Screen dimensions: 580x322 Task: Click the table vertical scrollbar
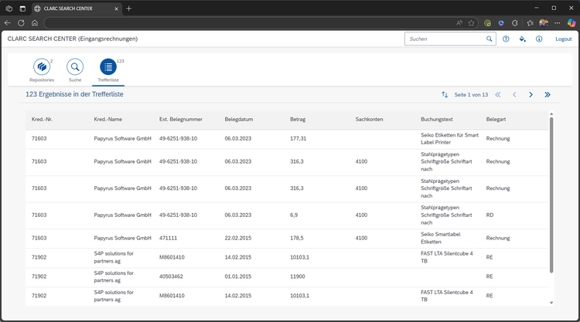[x=551, y=195]
